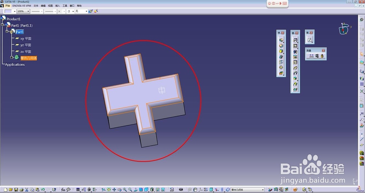Screen dimensions: 365x193
Task: Select the Rotate view tool
Action: [x=119, y=189]
